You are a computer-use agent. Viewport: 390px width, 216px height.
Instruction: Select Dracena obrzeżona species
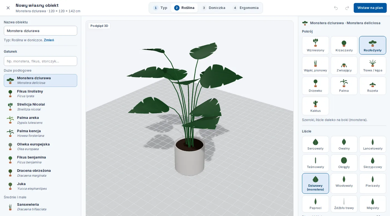click(40, 173)
